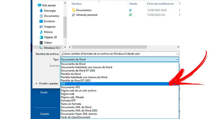Open the Nombre de archivo dropdown arrow
This screenshot has height=119, width=211.
pos(177,54)
